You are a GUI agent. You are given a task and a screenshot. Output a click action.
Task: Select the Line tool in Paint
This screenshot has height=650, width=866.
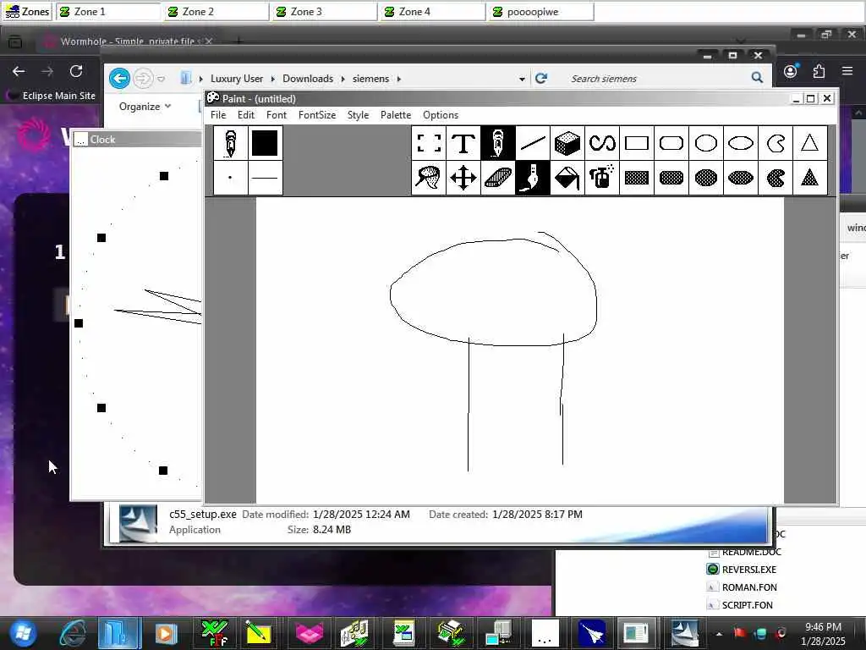[x=533, y=143]
